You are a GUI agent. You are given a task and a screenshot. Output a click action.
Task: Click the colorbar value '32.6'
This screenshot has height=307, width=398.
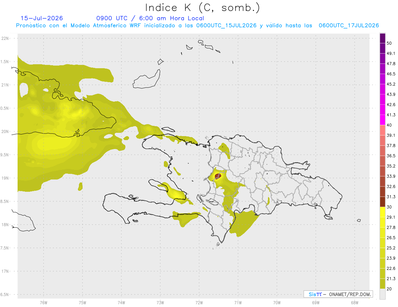391,186
